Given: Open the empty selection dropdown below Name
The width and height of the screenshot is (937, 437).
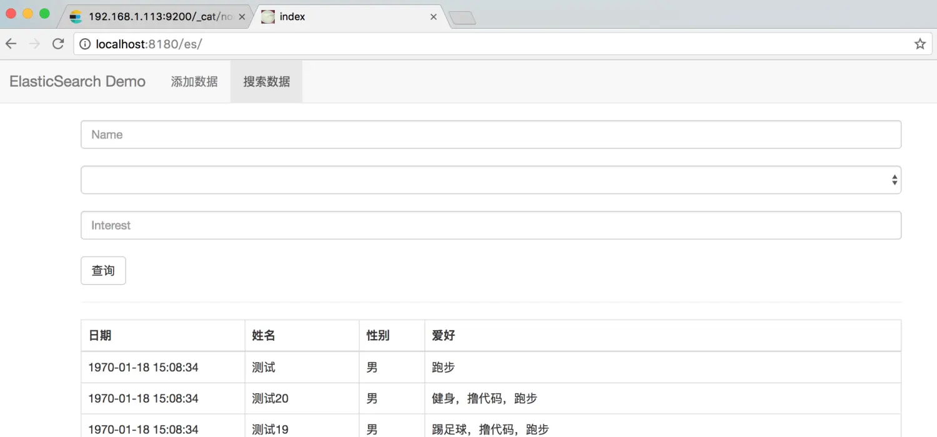Looking at the screenshot, I should click(490, 179).
